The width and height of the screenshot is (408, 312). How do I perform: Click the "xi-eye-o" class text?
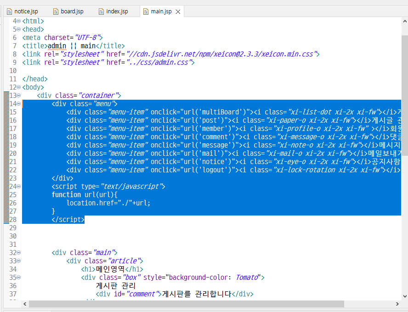pos(290,162)
